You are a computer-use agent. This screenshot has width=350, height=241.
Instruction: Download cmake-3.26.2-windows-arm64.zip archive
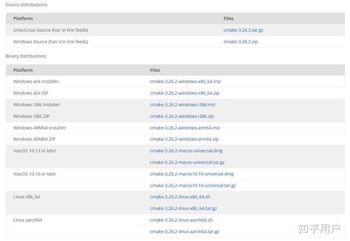pyautogui.click(x=184, y=139)
